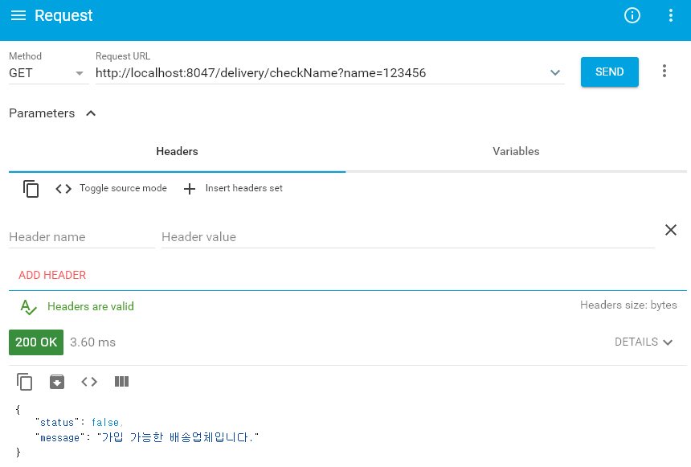691x467 pixels.
Task: Click the "message" key in response
Action: tap(60, 437)
